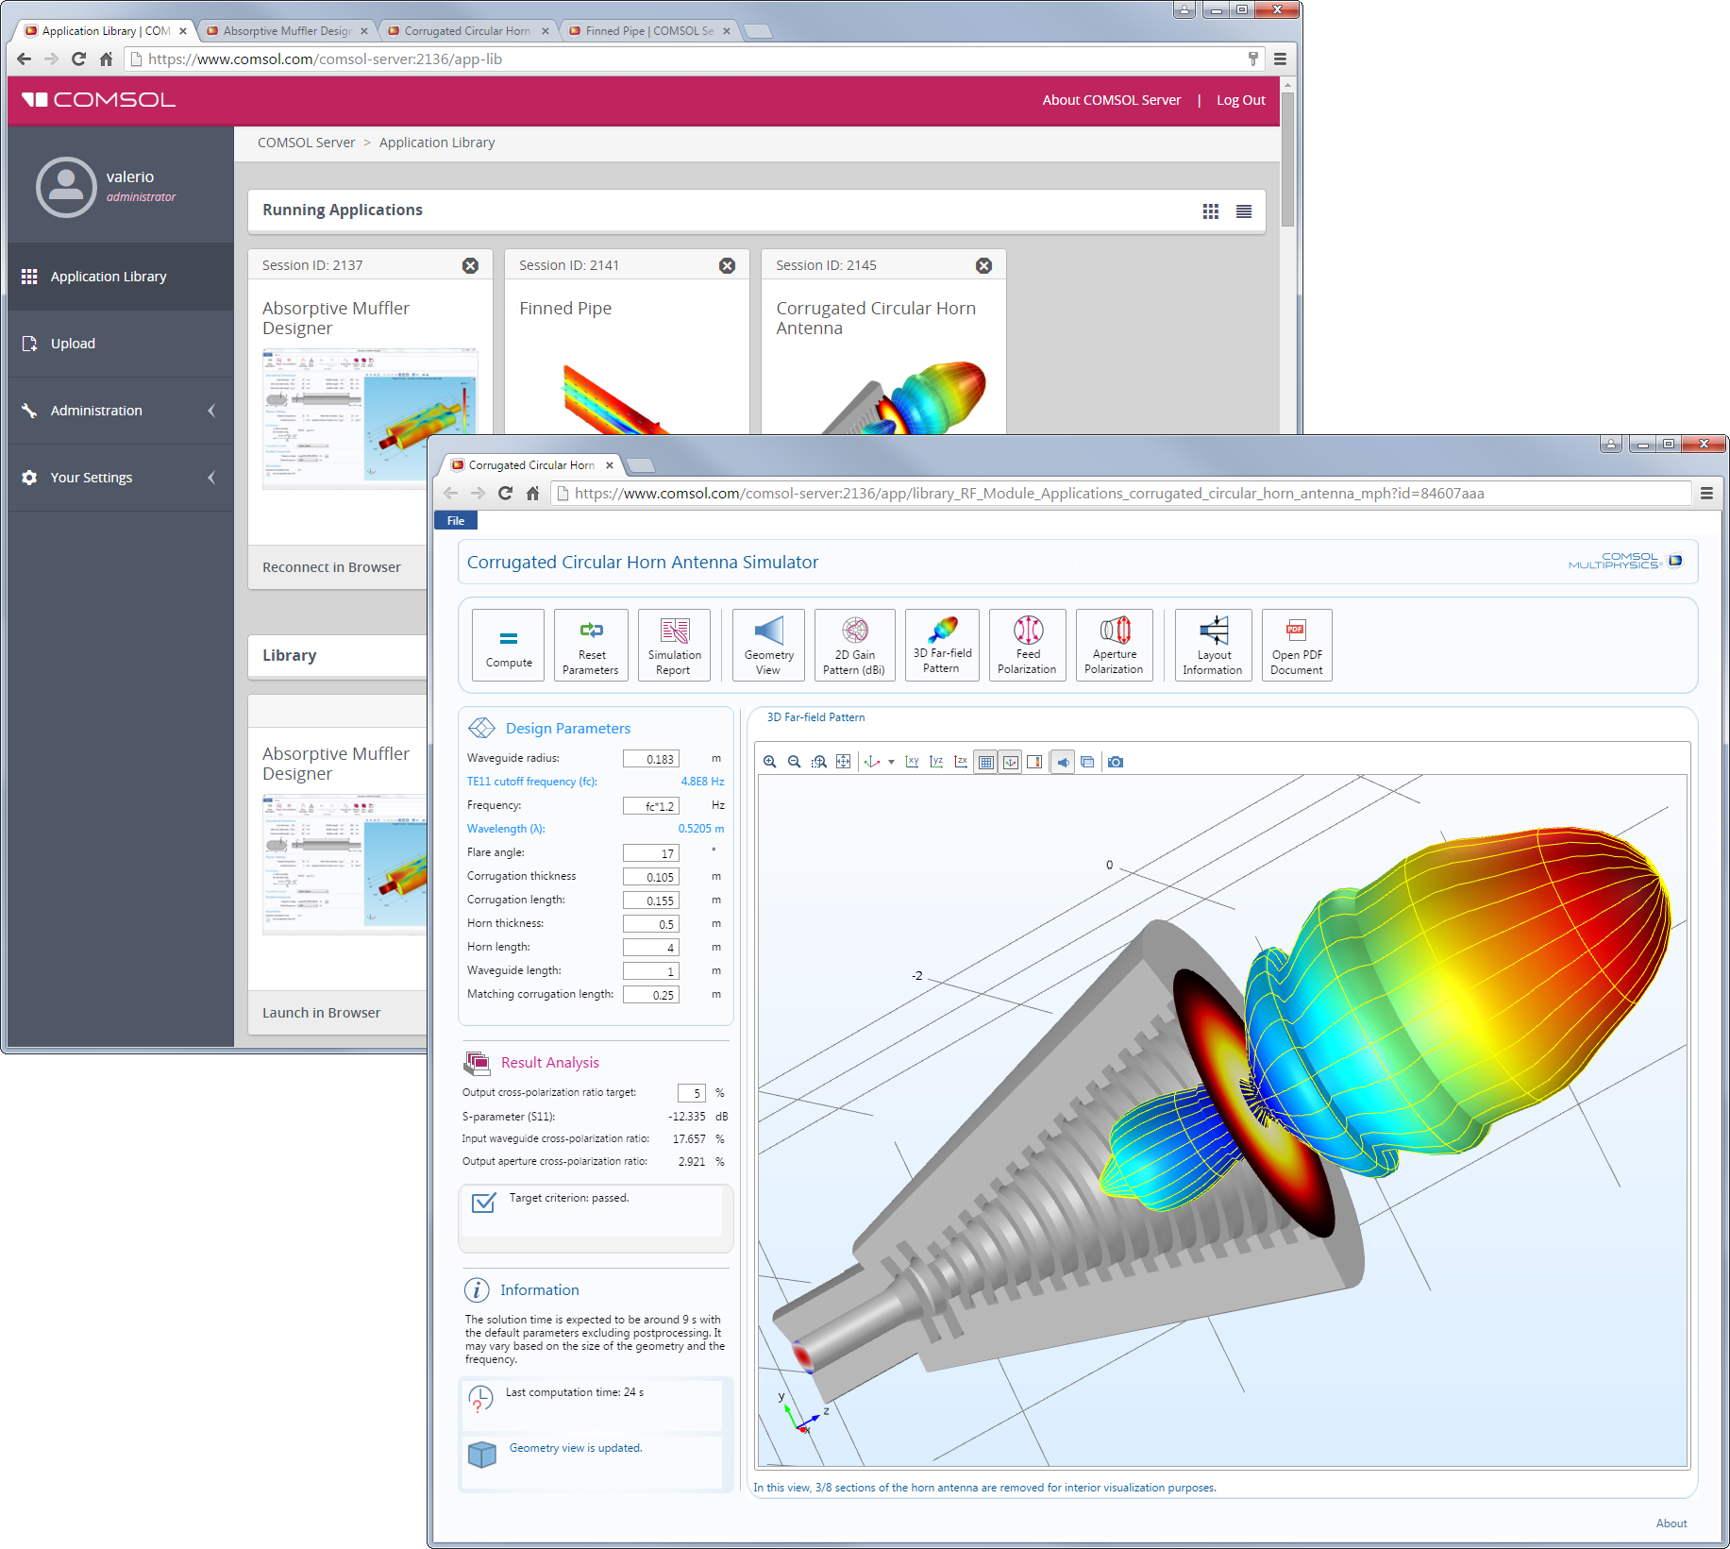1730x1549 pixels.
Task: Open the Chrome menu in the front browser
Action: click(1706, 494)
